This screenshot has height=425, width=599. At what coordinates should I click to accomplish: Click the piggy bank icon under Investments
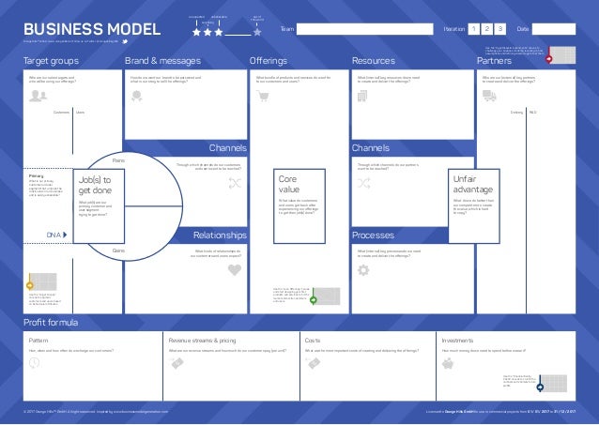(448, 363)
